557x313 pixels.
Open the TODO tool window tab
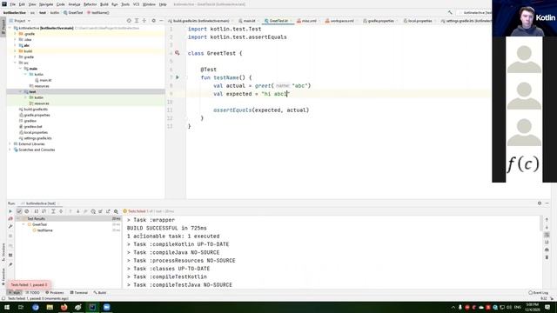click(x=33, y=293)
